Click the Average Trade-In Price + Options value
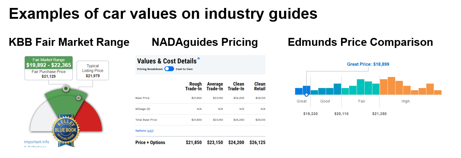 pos(215,142)
